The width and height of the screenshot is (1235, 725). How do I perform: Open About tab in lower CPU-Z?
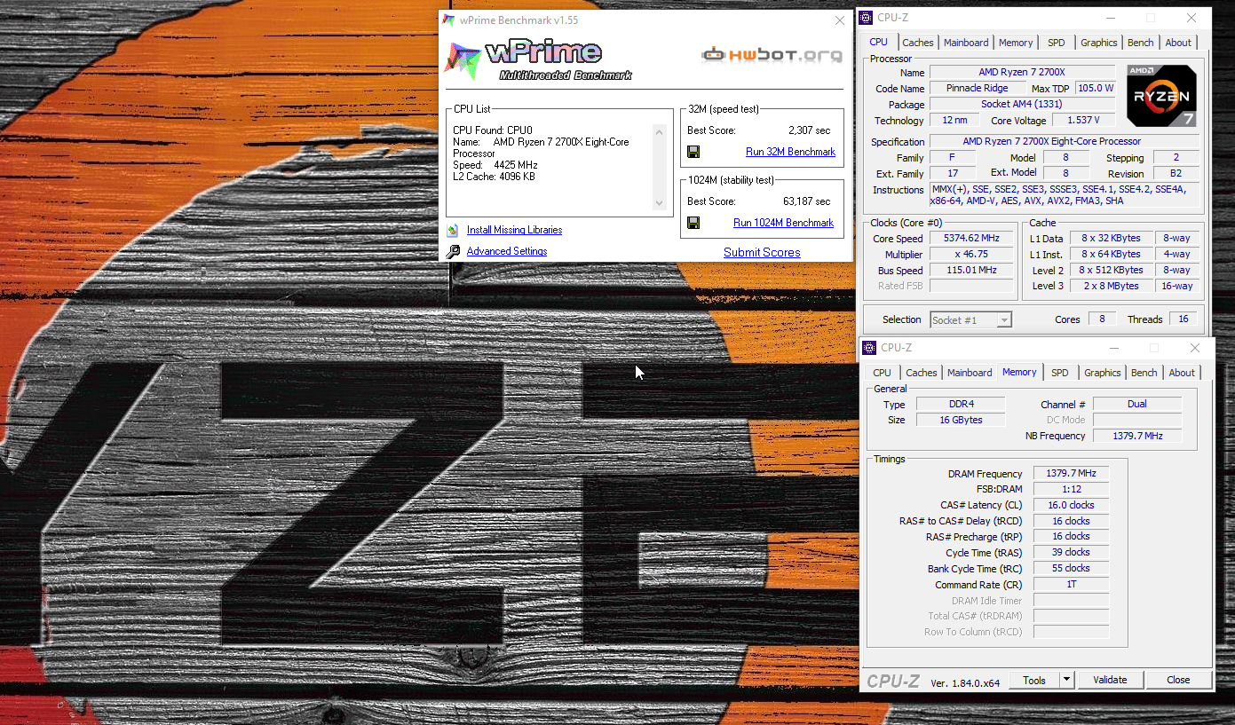coord(1182,373)
